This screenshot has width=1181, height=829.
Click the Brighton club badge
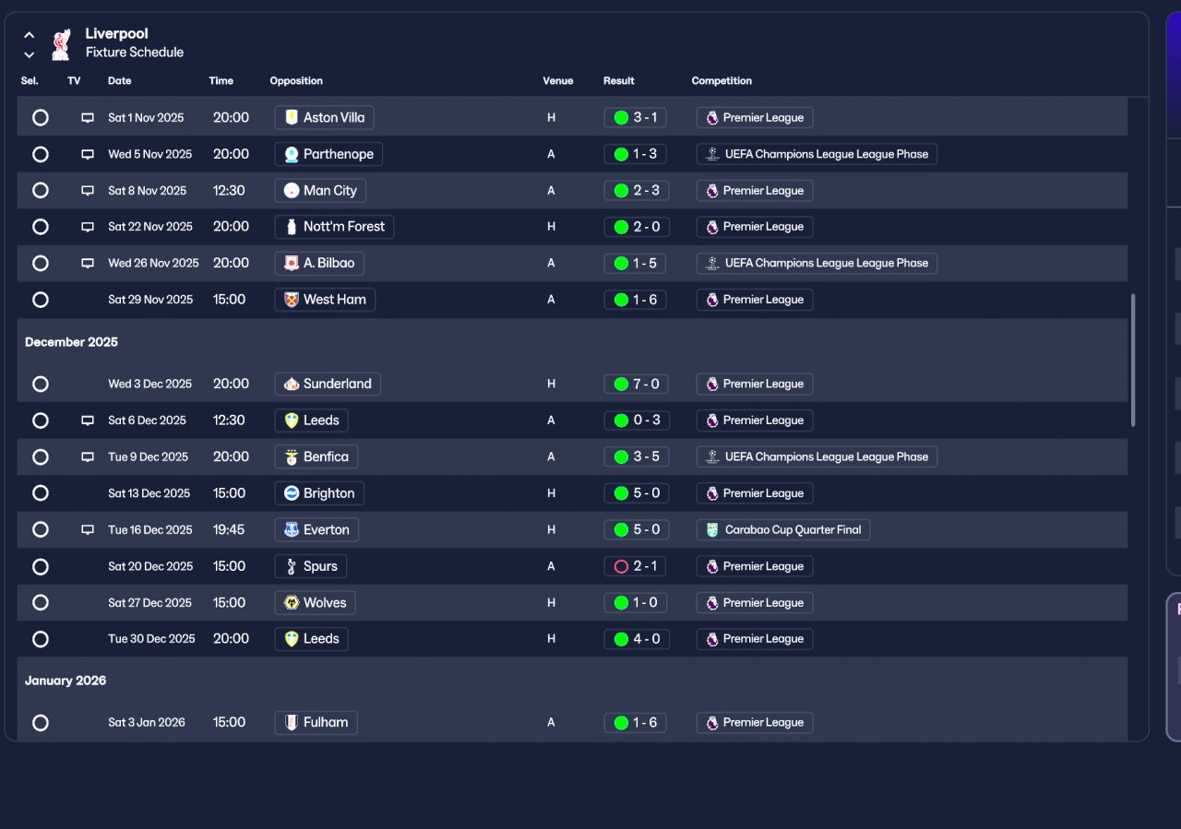point(292,493)
